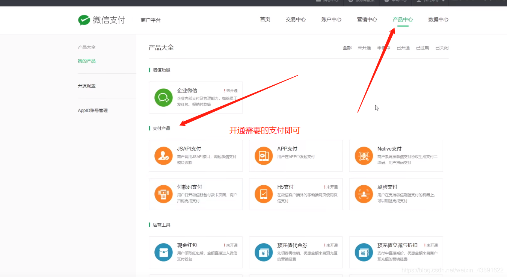Switch to the 产品中心 tab
Viewport: 507px width, 277px height.
403,20
